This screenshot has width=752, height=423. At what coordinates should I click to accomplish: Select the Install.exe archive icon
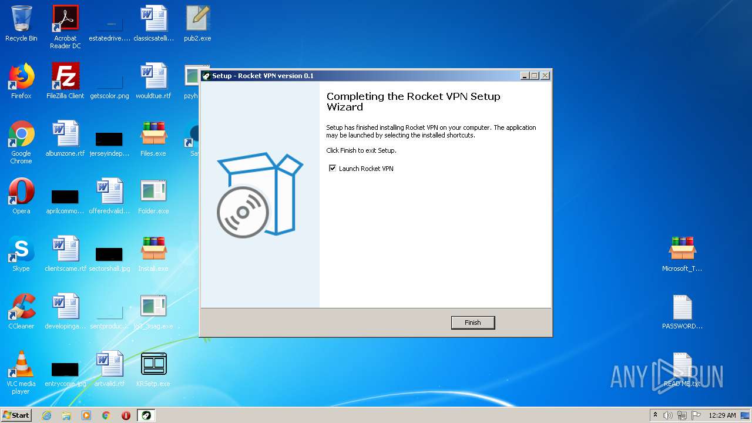153,254
